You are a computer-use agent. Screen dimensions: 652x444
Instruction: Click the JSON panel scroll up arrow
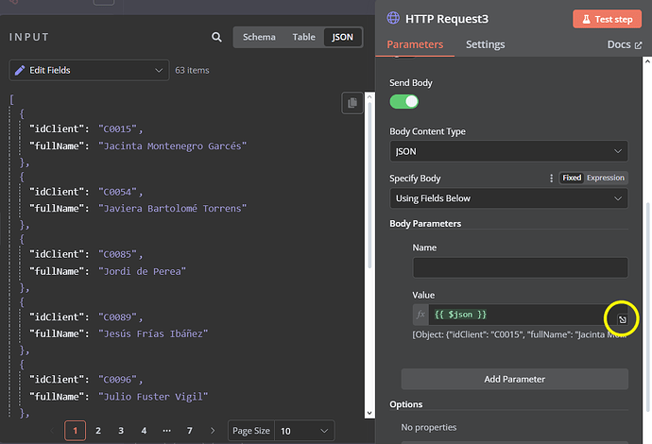coord(369,97)
